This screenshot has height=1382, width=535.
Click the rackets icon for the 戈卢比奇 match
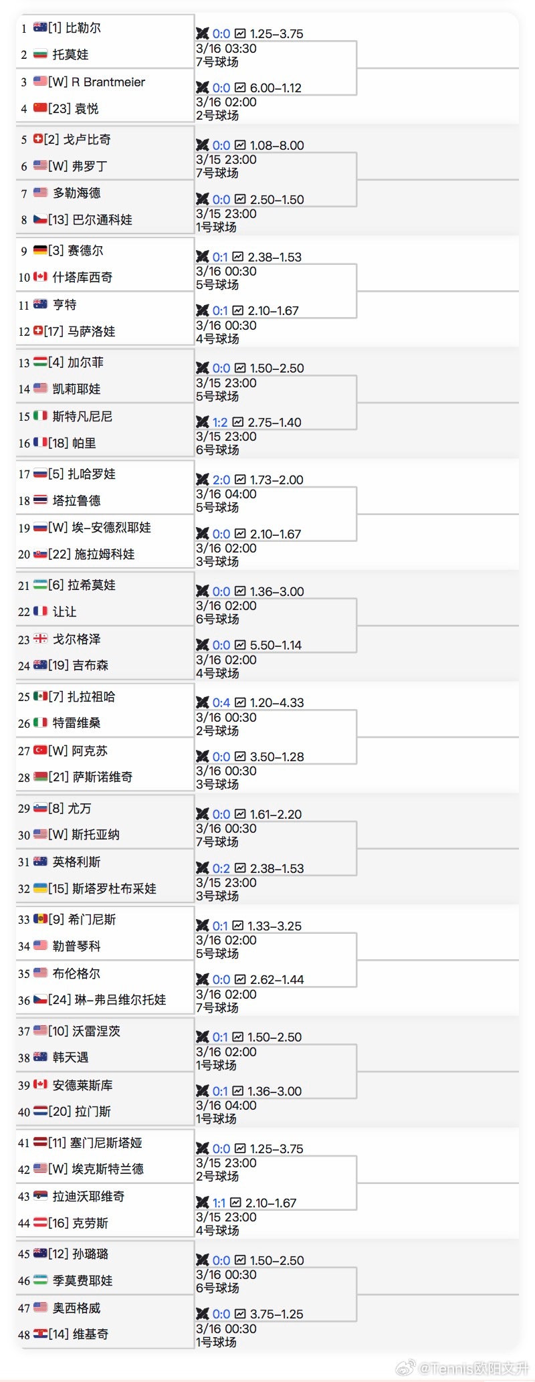pos(202,144)
